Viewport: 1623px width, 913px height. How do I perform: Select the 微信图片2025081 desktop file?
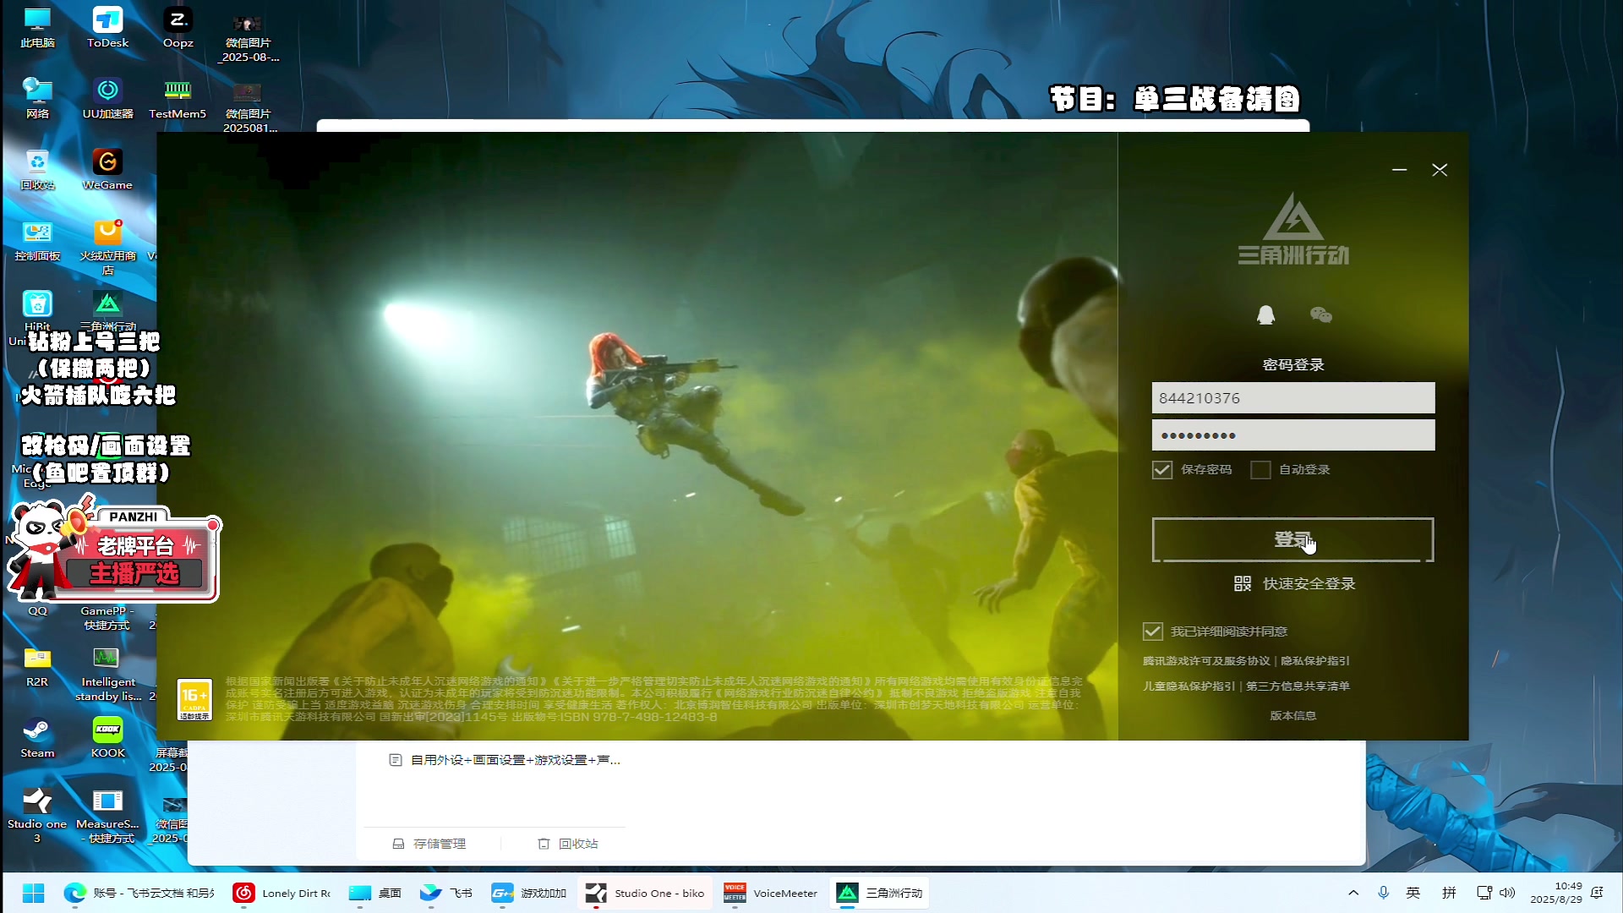248,107
